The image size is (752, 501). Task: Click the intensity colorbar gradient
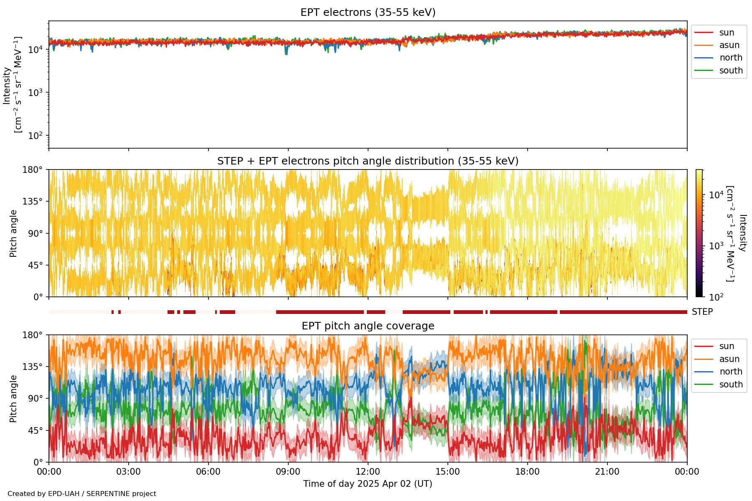pos(699,233)
